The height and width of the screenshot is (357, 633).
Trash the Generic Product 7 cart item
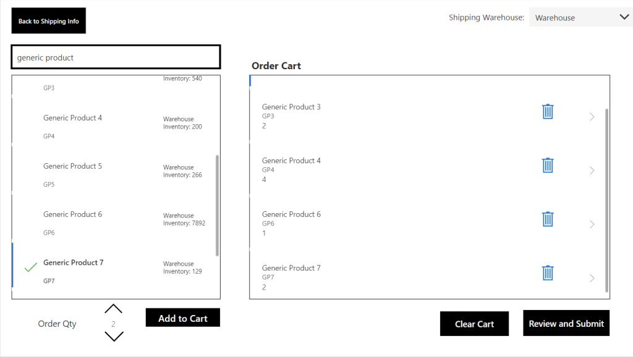click(548, 273)
